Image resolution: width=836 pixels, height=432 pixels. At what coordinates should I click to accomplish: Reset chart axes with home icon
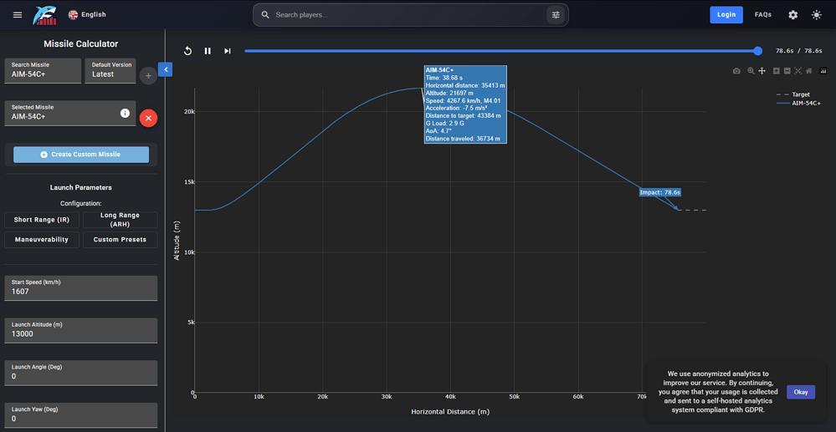(x=809, y=71)
